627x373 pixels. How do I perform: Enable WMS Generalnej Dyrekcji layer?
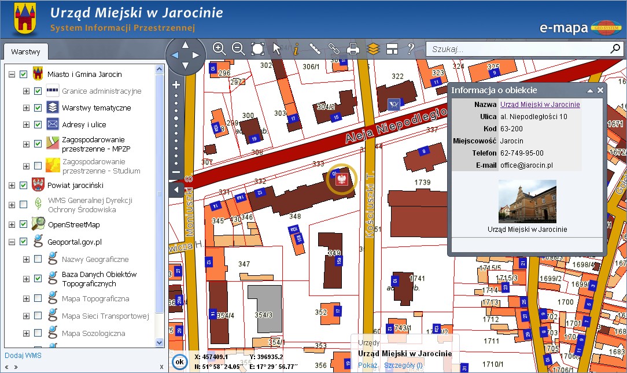point(24,205)
